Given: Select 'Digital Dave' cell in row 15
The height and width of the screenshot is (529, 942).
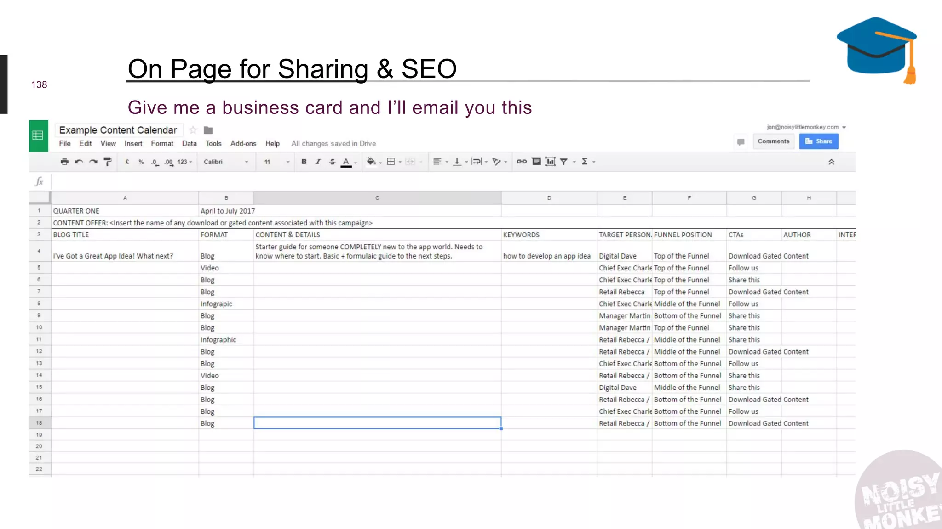Looking at the screenshot, I should tap(625, 387).
